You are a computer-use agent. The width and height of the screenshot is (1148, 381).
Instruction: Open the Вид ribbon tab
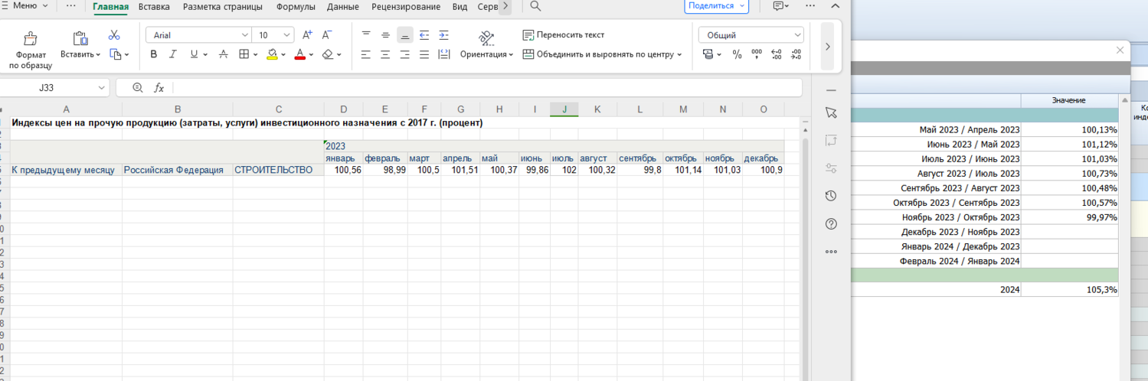[460, 6]
